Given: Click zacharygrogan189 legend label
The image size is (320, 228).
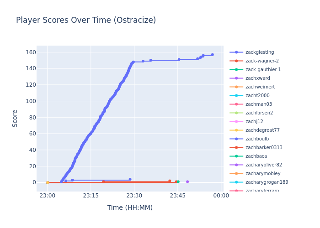Looking at the screenshot, I should pos(266,182).
